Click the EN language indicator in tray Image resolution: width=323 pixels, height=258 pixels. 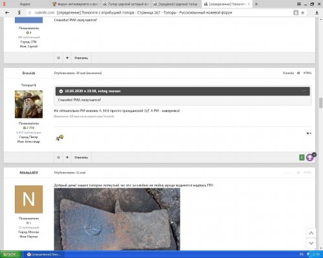click(x=302, y=255)
